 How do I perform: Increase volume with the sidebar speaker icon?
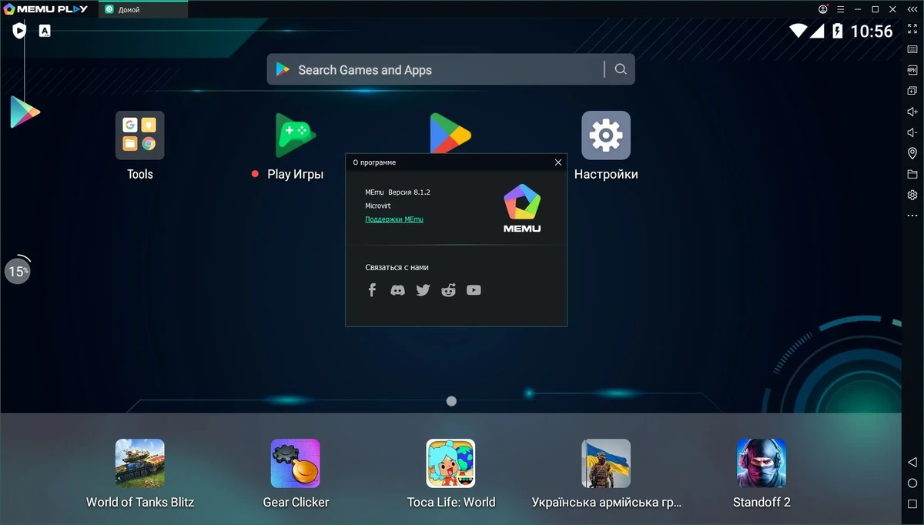click(x=912, y=112)
